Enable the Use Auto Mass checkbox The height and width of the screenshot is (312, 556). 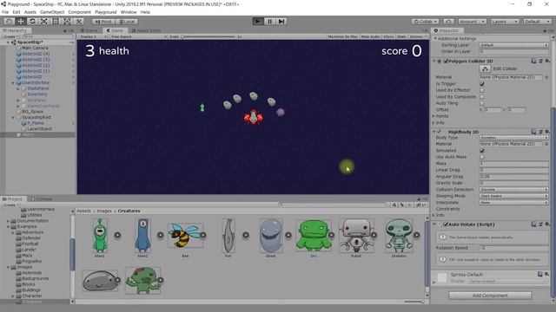(x=482, y=157)
